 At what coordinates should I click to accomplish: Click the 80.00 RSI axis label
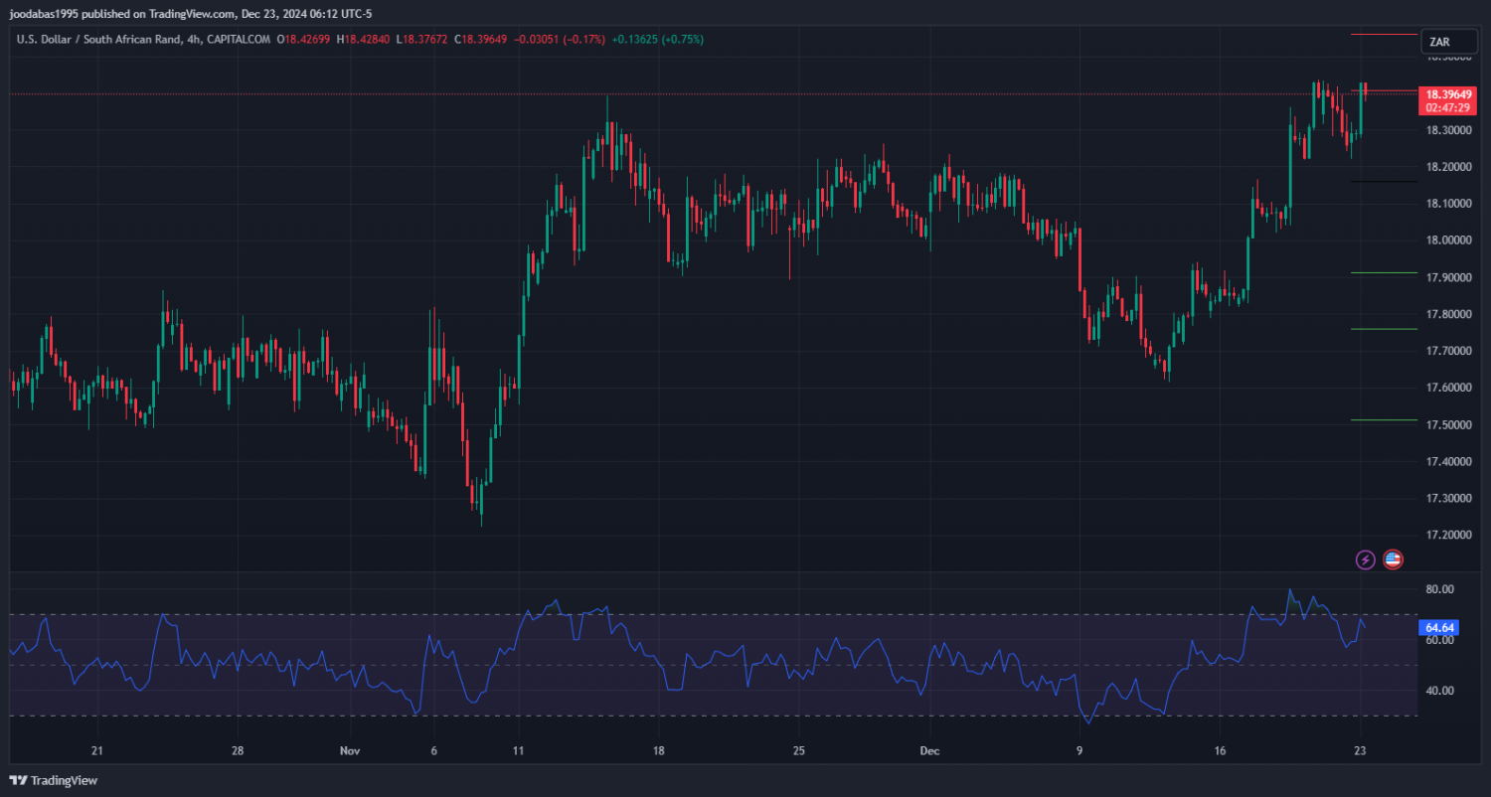(1439, 589)
